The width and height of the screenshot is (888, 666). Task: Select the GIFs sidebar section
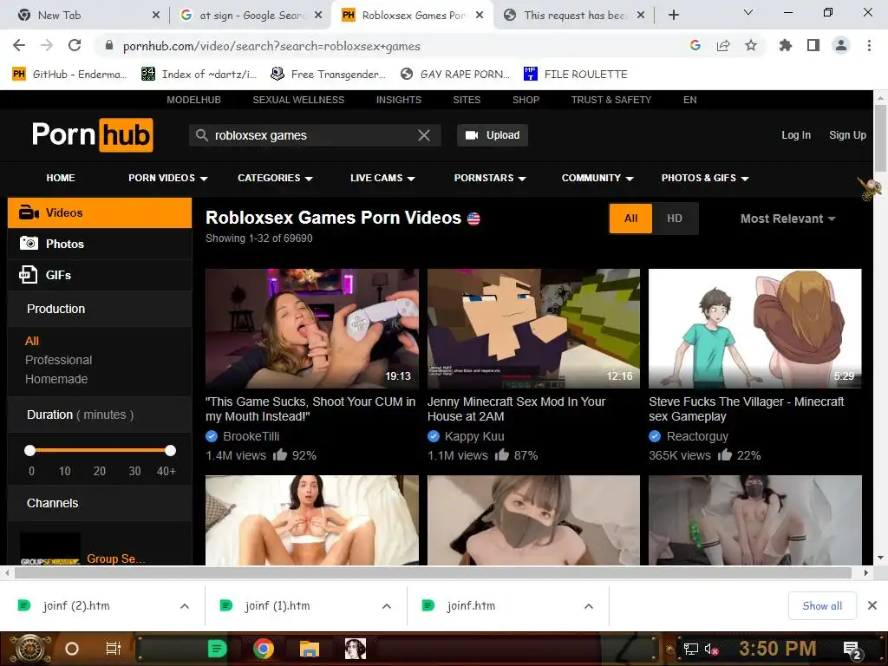click(x=100, y=275)
